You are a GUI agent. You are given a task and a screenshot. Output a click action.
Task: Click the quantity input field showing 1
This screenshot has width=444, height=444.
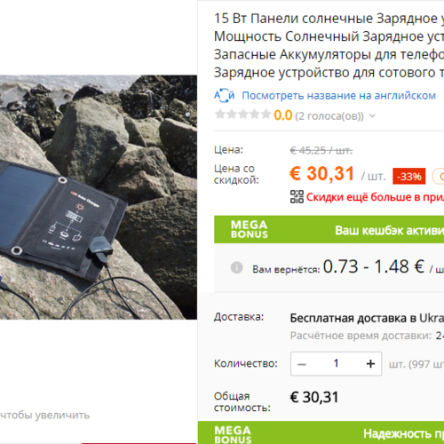336,363
